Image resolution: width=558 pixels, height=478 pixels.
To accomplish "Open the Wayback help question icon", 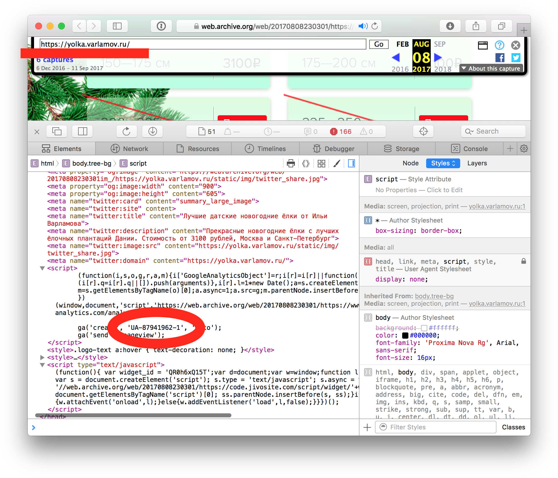I will [499, 45].
